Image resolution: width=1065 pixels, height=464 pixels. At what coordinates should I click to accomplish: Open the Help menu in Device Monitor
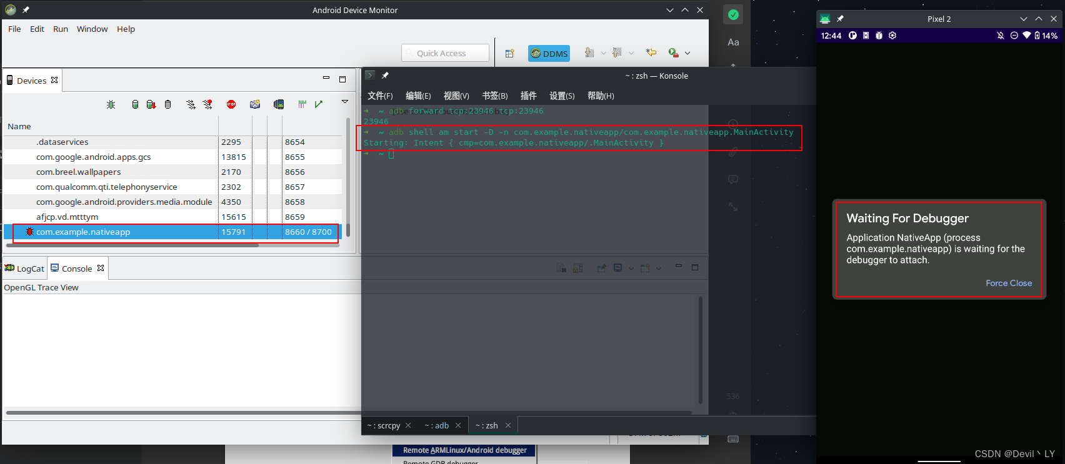coord(126,29)
